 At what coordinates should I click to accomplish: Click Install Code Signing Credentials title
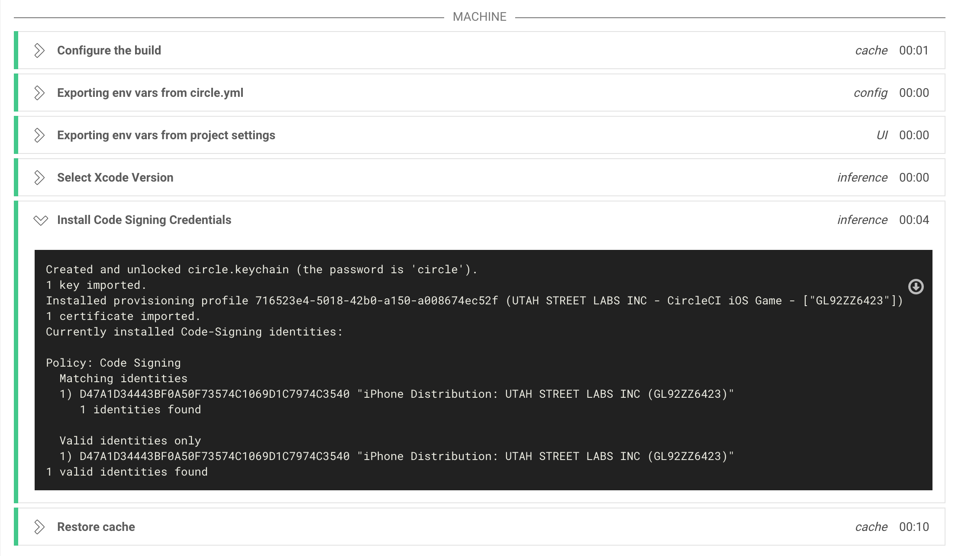tap(144, 220)
